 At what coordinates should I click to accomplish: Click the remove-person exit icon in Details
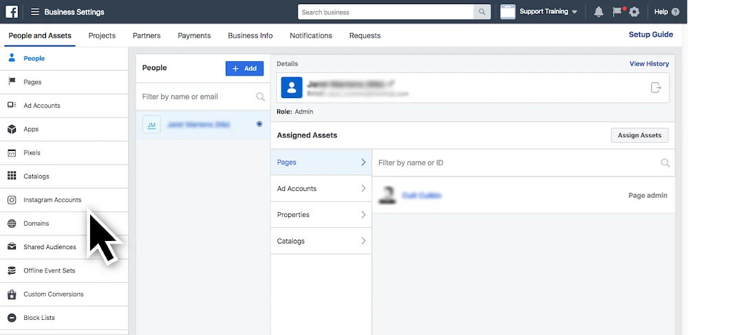tap(656, 87)
